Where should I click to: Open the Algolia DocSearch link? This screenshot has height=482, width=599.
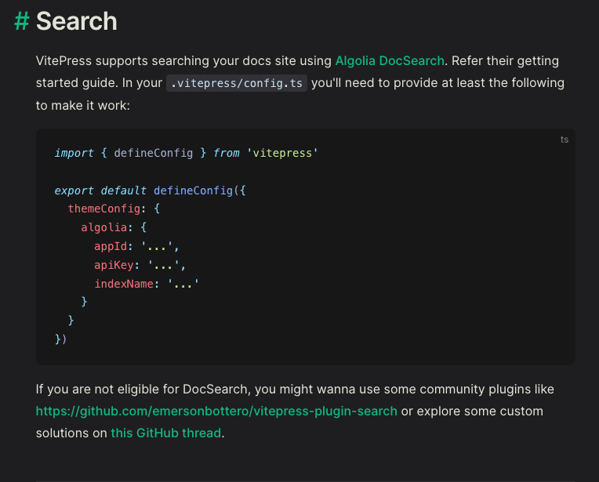pyautogui.click(x=390, y=60)
